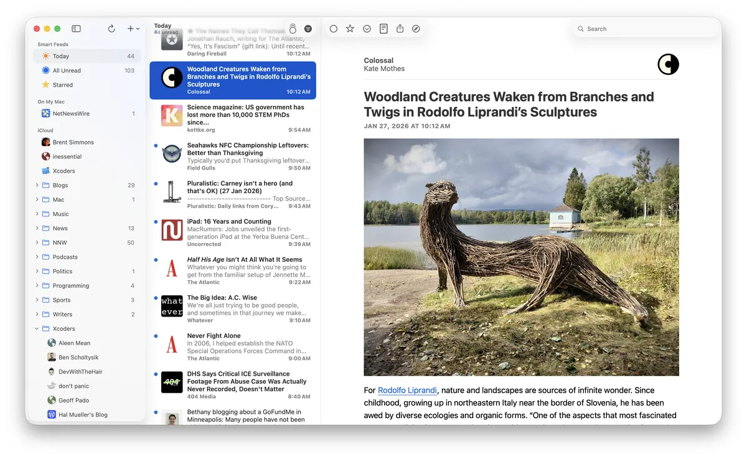This screenshot has width=747, height=458.
Task: Open article in browser compass icon
Action: [416, 29]
